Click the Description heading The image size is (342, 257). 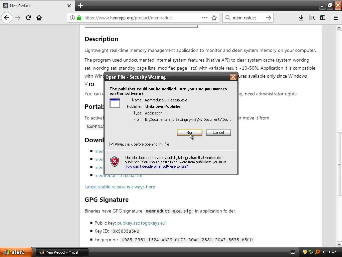(102, 39)
